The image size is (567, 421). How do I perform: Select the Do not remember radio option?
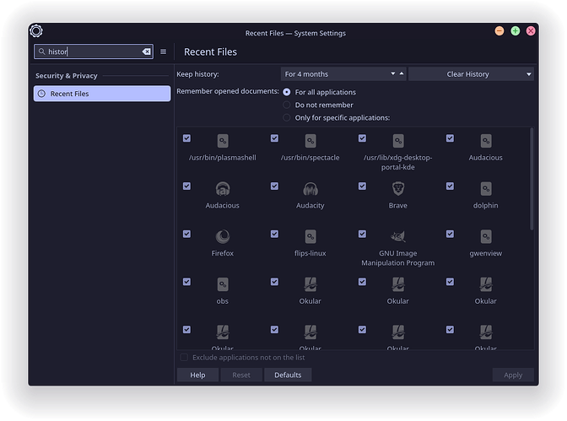tap(286, 105)
